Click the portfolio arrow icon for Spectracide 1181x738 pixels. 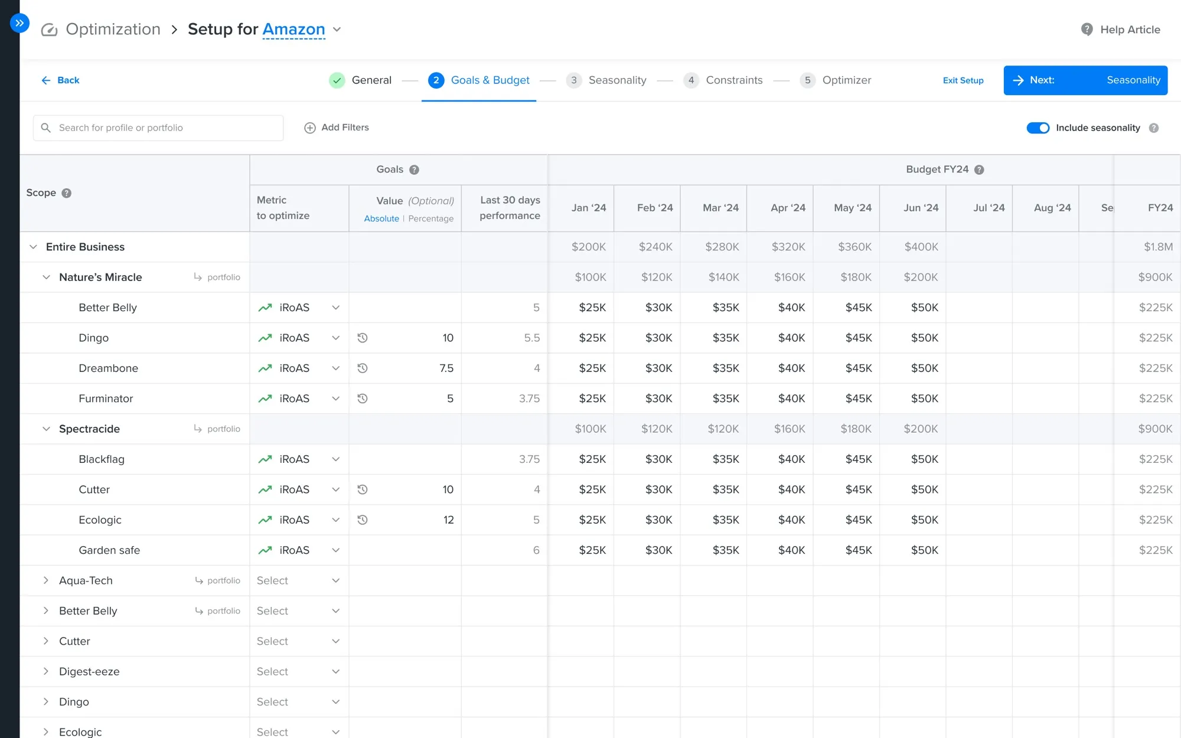198,429
